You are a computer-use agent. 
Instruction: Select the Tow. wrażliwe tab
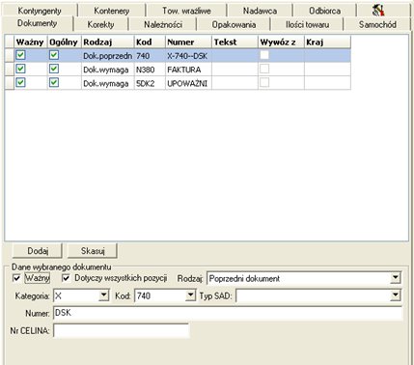(186, 11)
